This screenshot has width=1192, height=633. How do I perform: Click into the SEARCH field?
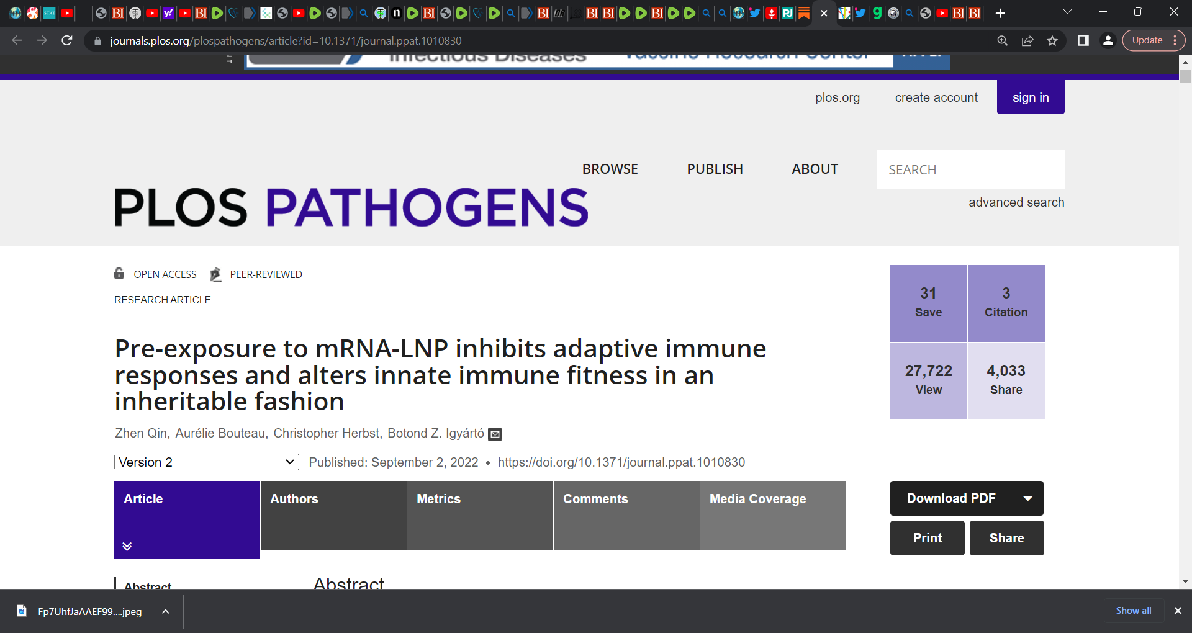point(970,169)
